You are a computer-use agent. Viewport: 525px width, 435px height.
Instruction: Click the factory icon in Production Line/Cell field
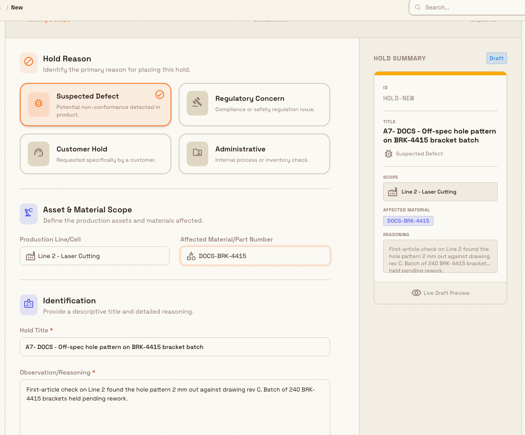click(31, 256)
